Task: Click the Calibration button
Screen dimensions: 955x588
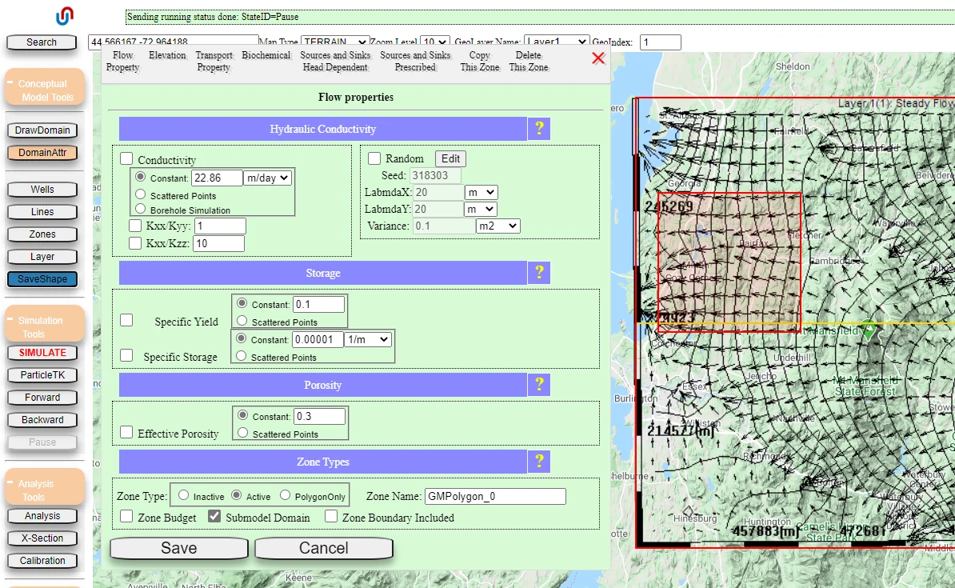Action: (42, 561)
